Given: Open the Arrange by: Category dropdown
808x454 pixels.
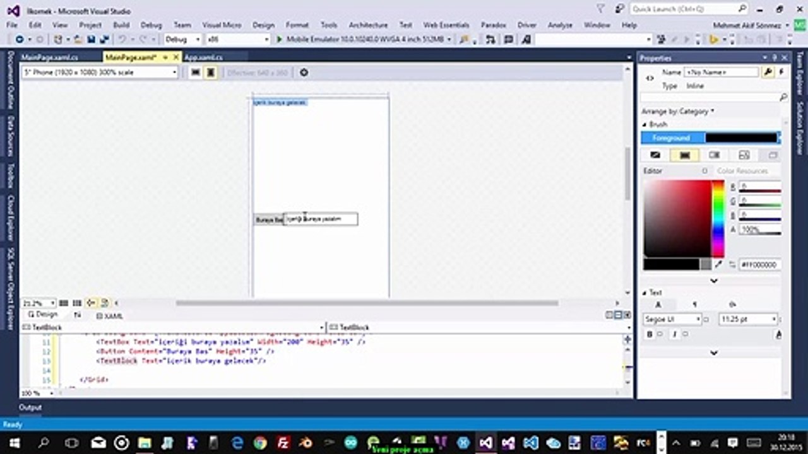Looking at the screenshot, I should (678, 112).
